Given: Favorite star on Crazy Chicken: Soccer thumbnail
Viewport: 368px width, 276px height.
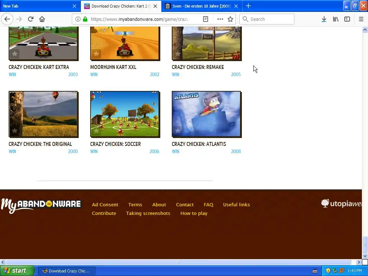Looking at the screenshot, I should coord(96,130).
